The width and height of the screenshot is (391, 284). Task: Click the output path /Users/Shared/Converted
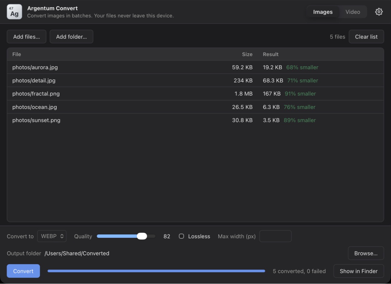coord(77,253)
